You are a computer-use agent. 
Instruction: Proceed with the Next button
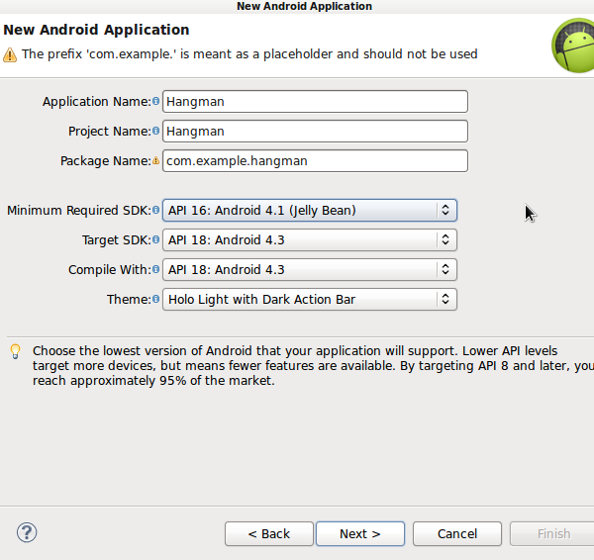[360, 534]
